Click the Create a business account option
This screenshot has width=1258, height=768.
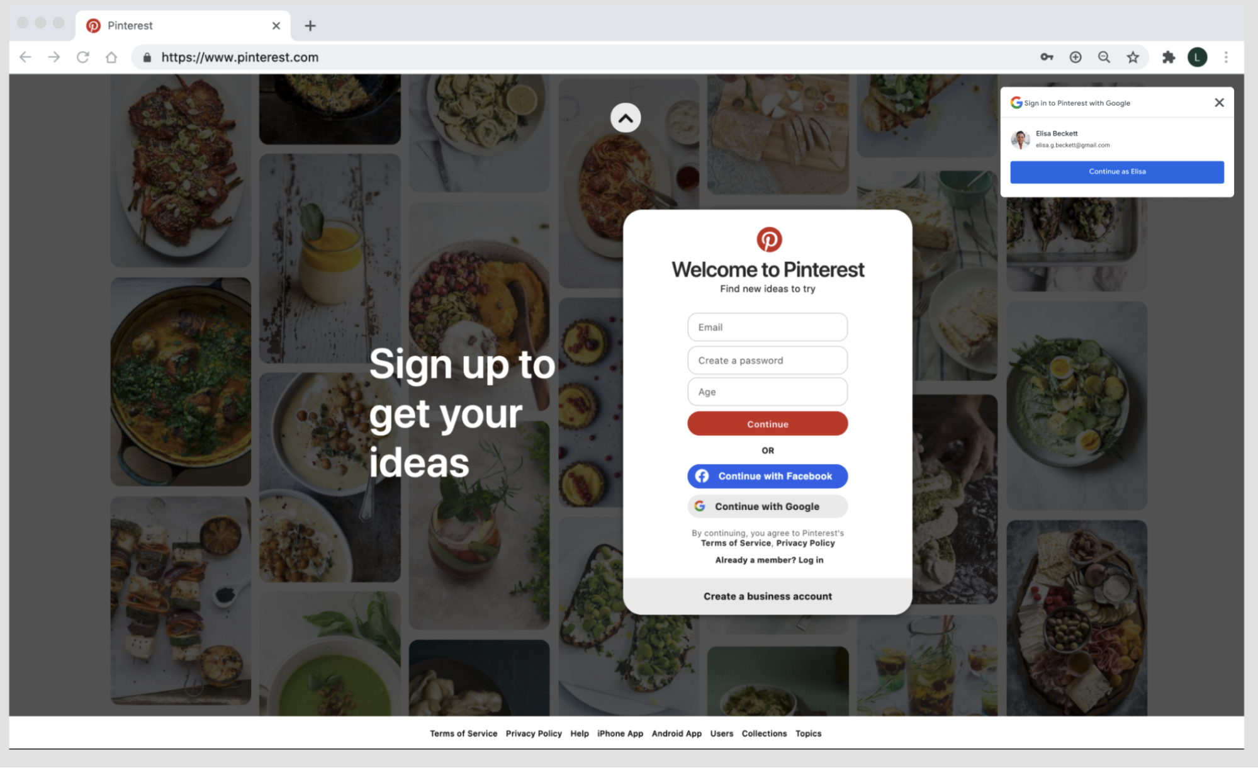point(767,596)
